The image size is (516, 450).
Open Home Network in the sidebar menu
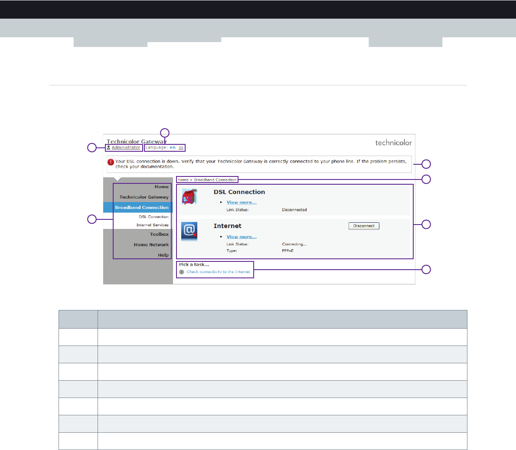[151, 245]
